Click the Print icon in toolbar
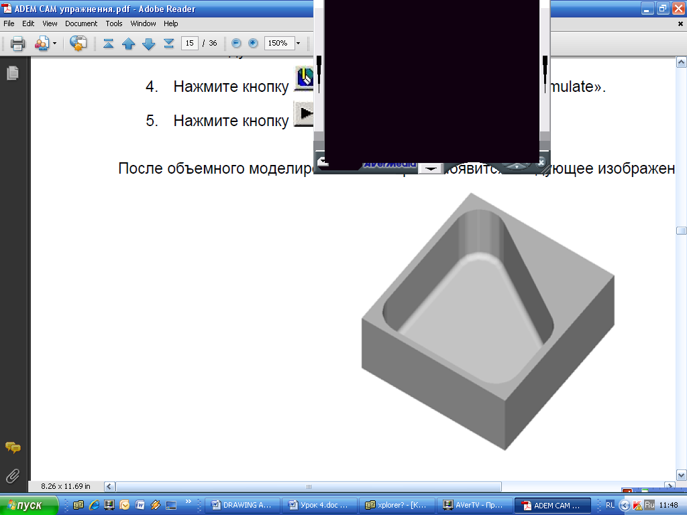687x515 pixels. pos(17,44)
